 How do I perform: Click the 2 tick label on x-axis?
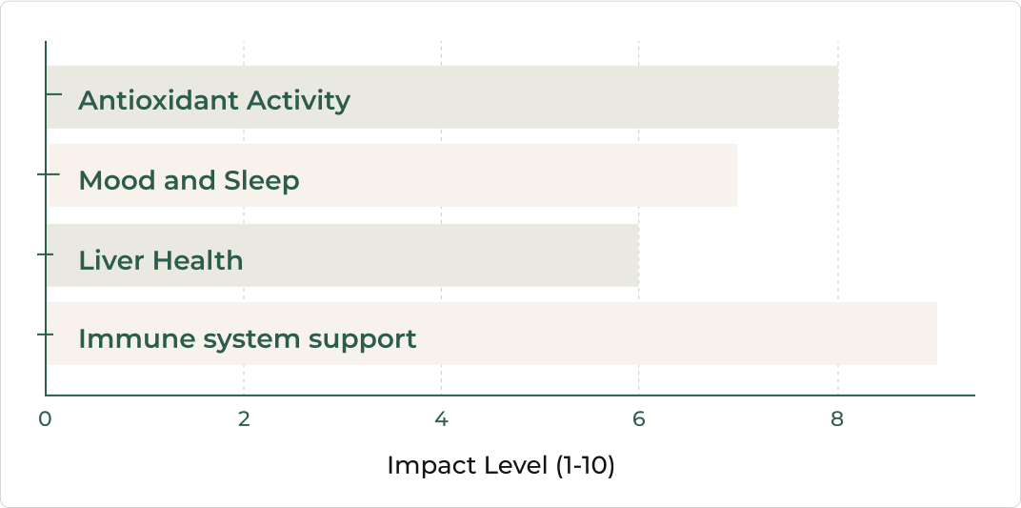[x=244, y=419]
